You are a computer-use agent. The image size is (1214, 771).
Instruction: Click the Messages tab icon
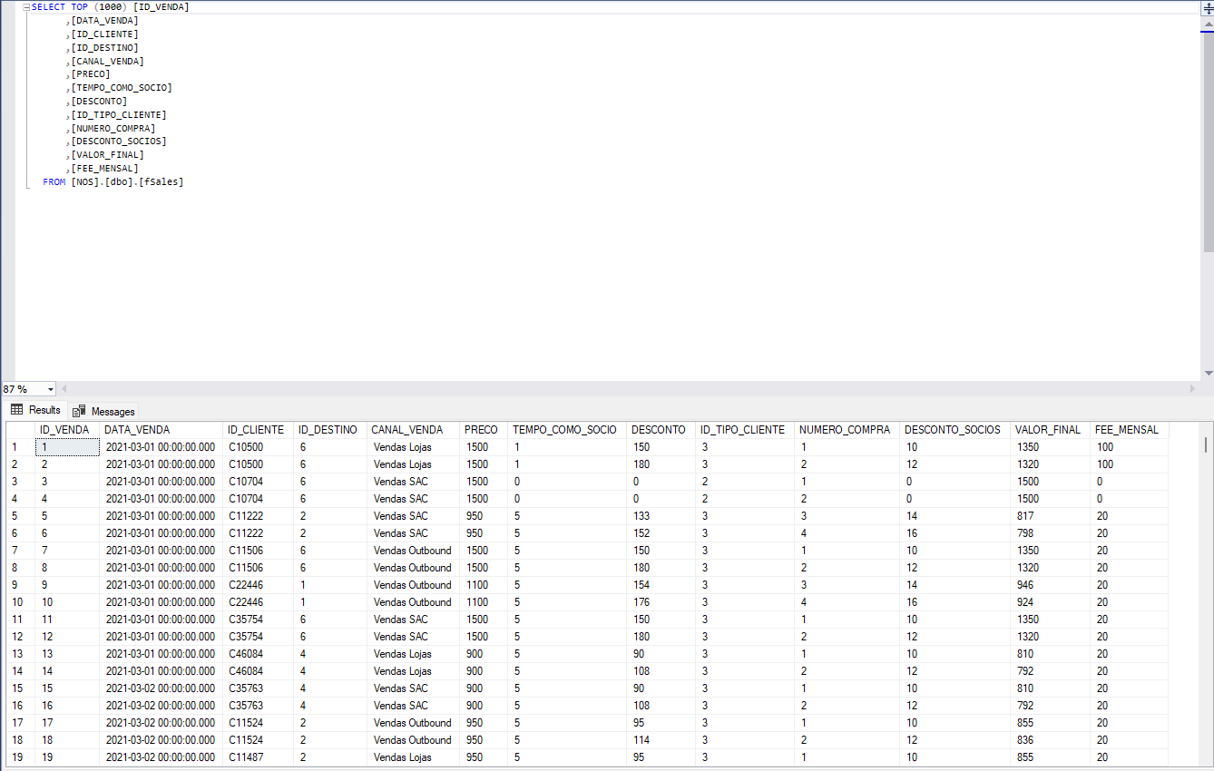coord(80,411)
